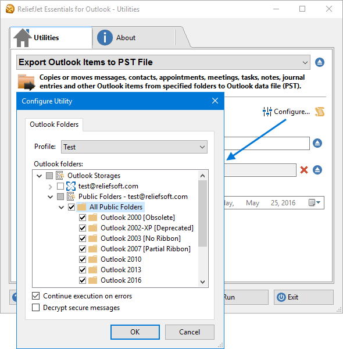
Task: Click OK in Configure Utility dialog
Action: point(135,332)
